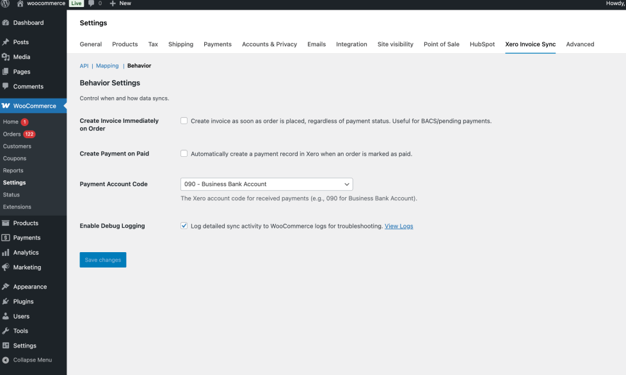Click the Home notification badge showing 1
Image resolution: width=626 pixels, height=375 pixels.
pos(24,122)
